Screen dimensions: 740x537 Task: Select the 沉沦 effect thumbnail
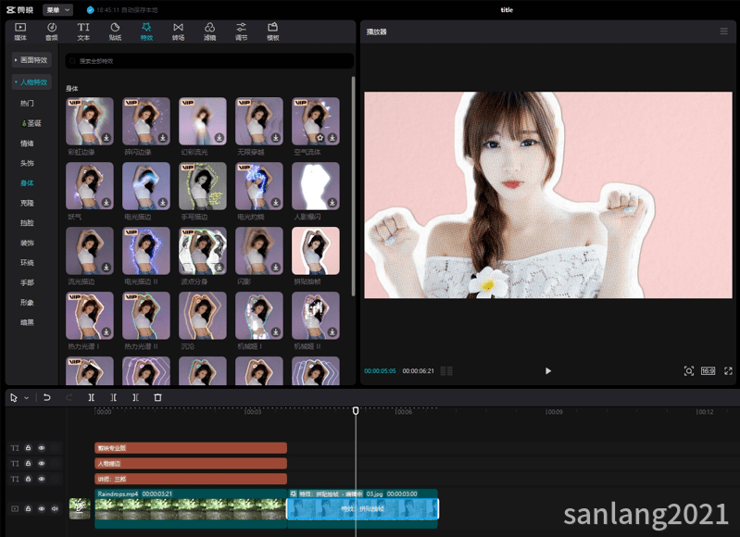(x=203, y=316)
